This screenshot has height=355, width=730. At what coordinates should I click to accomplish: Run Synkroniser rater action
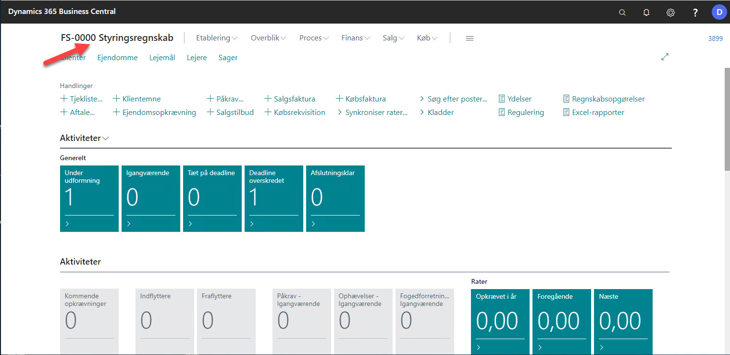372,113
